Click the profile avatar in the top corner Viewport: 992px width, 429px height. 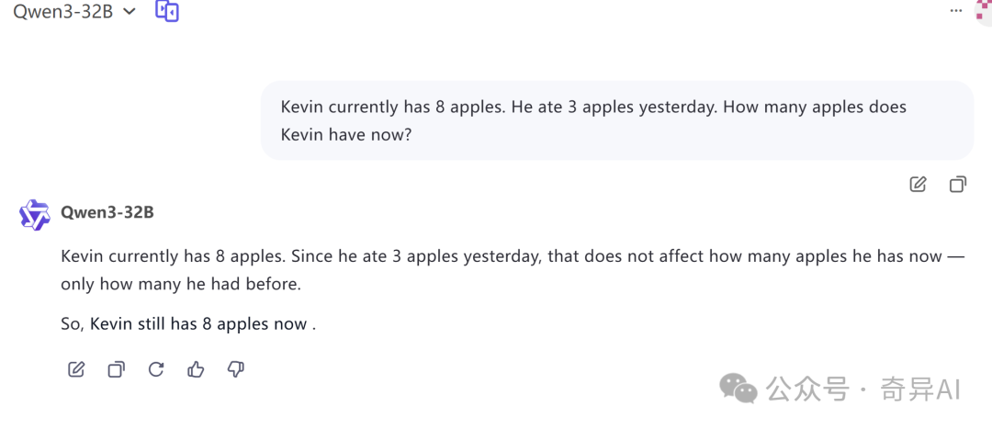click(x=984, y=11)
